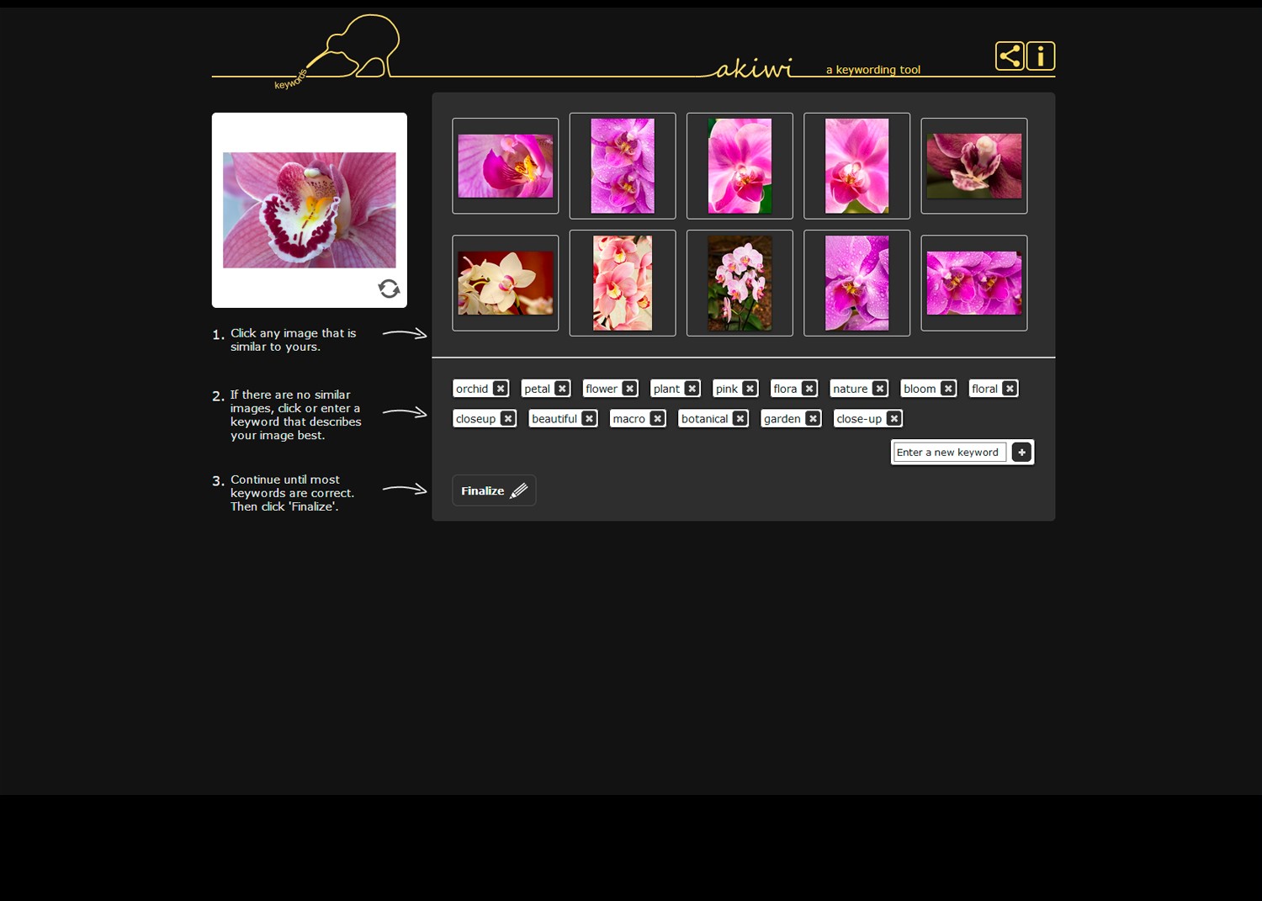Click the pencil icon on the Finalize button
The width and height of the screenshot is (1262, 901).
click(517, 490)
